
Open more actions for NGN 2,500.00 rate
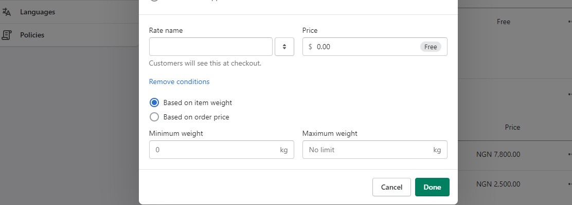[x=569, y=184]
